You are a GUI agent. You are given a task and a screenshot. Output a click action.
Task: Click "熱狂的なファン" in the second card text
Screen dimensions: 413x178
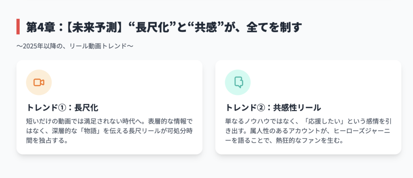pos(304,141)
